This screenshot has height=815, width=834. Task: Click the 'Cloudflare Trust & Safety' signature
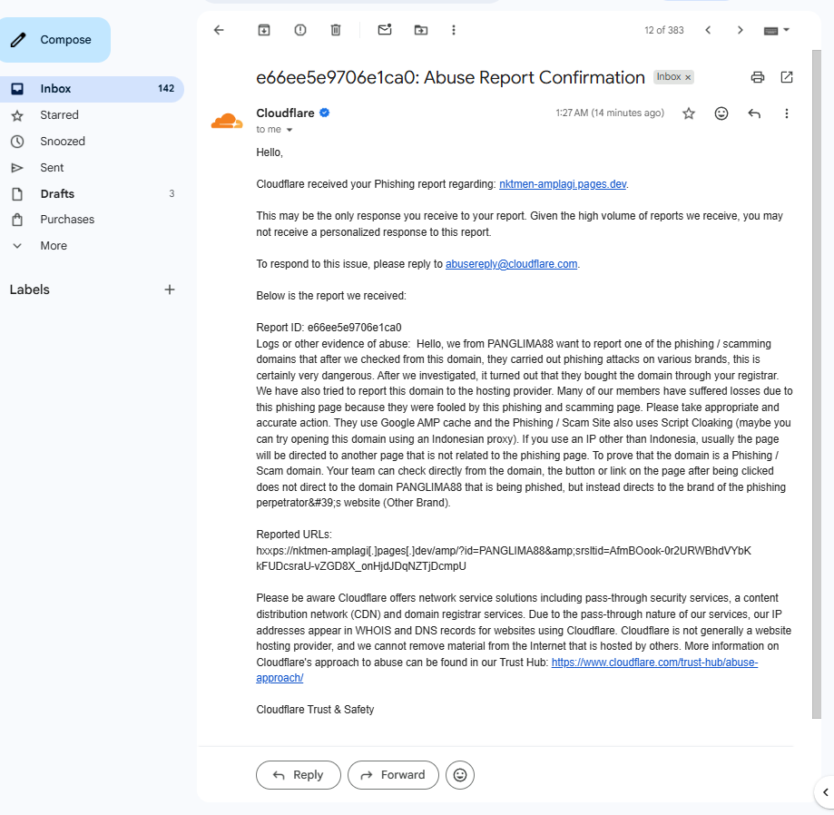coord(315,709)
